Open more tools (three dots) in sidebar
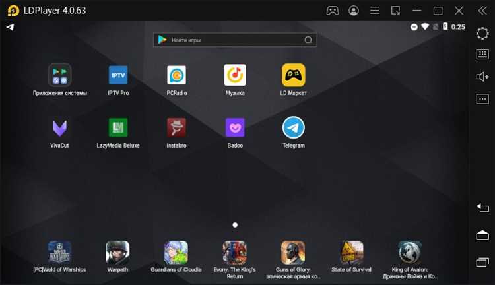 482,99
